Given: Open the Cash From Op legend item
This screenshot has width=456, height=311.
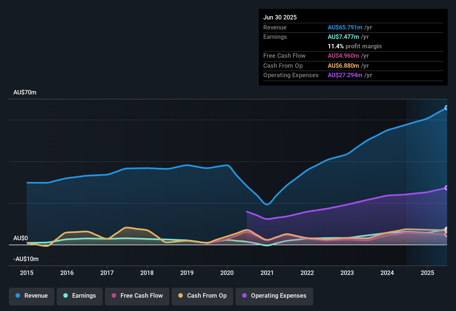Looking at the screenshot, I should (x=202, y=296).
